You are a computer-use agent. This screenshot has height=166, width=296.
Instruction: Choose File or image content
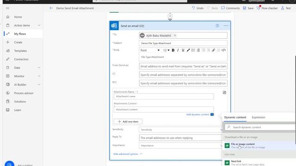(x=259, y=146)
